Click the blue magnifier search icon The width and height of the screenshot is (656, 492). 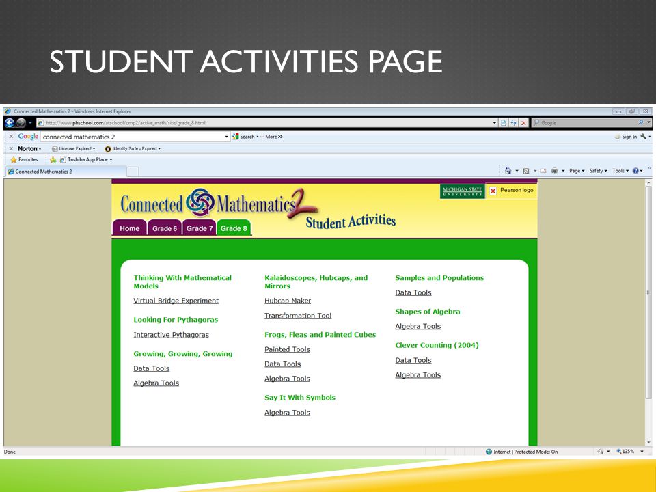coord(641,122)
